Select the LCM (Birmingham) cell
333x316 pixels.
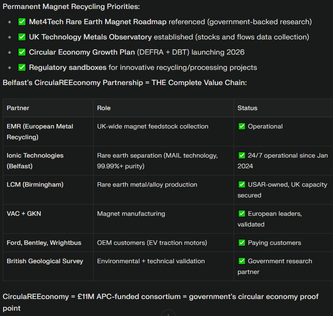pos(48,190)
